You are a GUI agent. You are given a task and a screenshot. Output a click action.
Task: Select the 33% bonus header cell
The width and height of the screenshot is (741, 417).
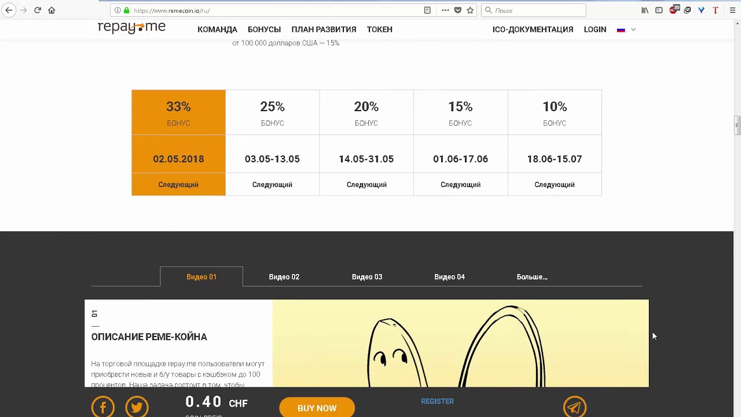pos(178,112)
